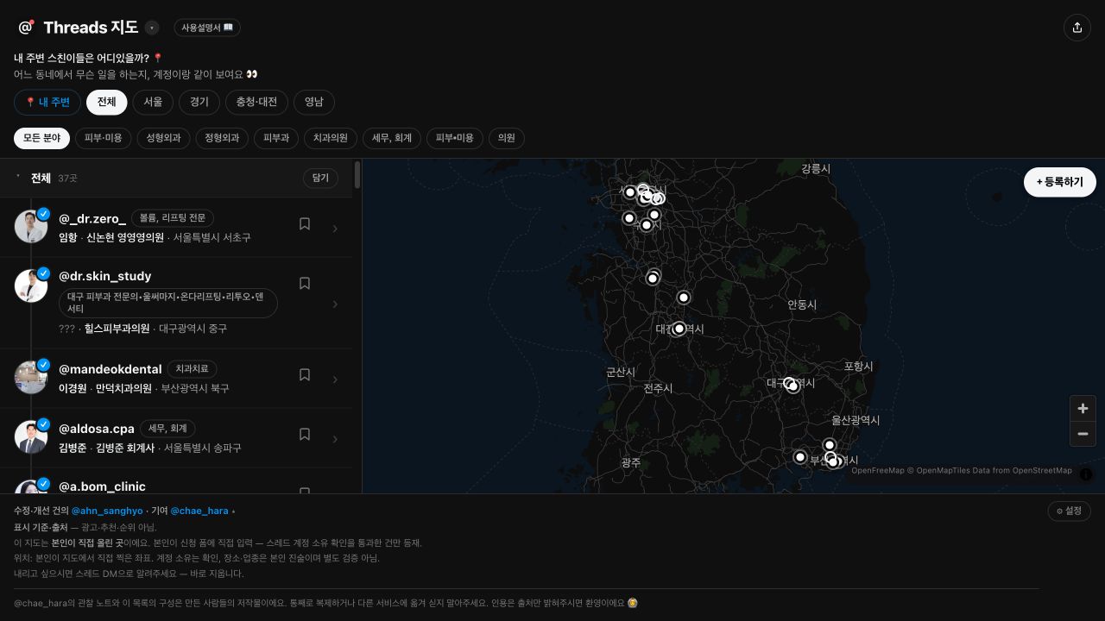The image size is (1105, 621).
Task: Open the 설정 settings button
Action: coord(1069,511)
